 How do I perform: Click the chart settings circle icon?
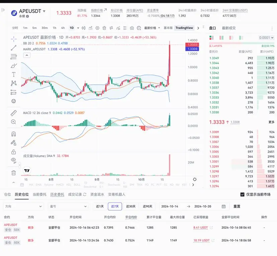tap(97, 28)
